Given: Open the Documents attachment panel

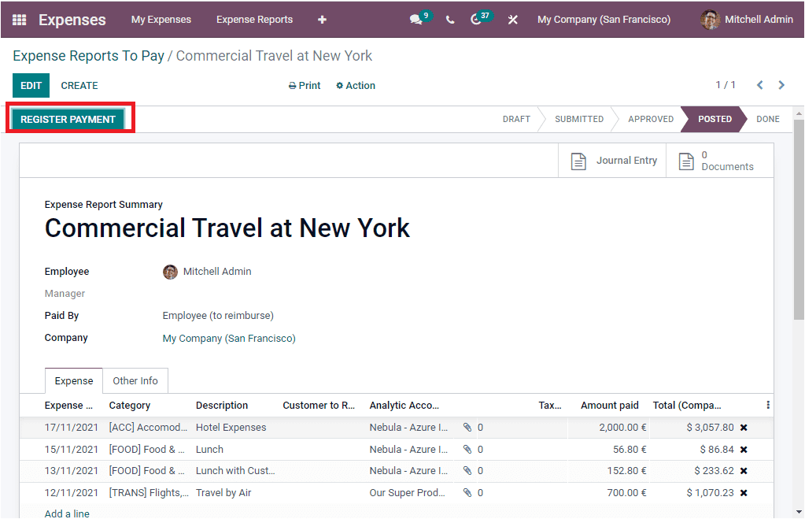Looking at the screenshot, I should (x=719, y=160).
